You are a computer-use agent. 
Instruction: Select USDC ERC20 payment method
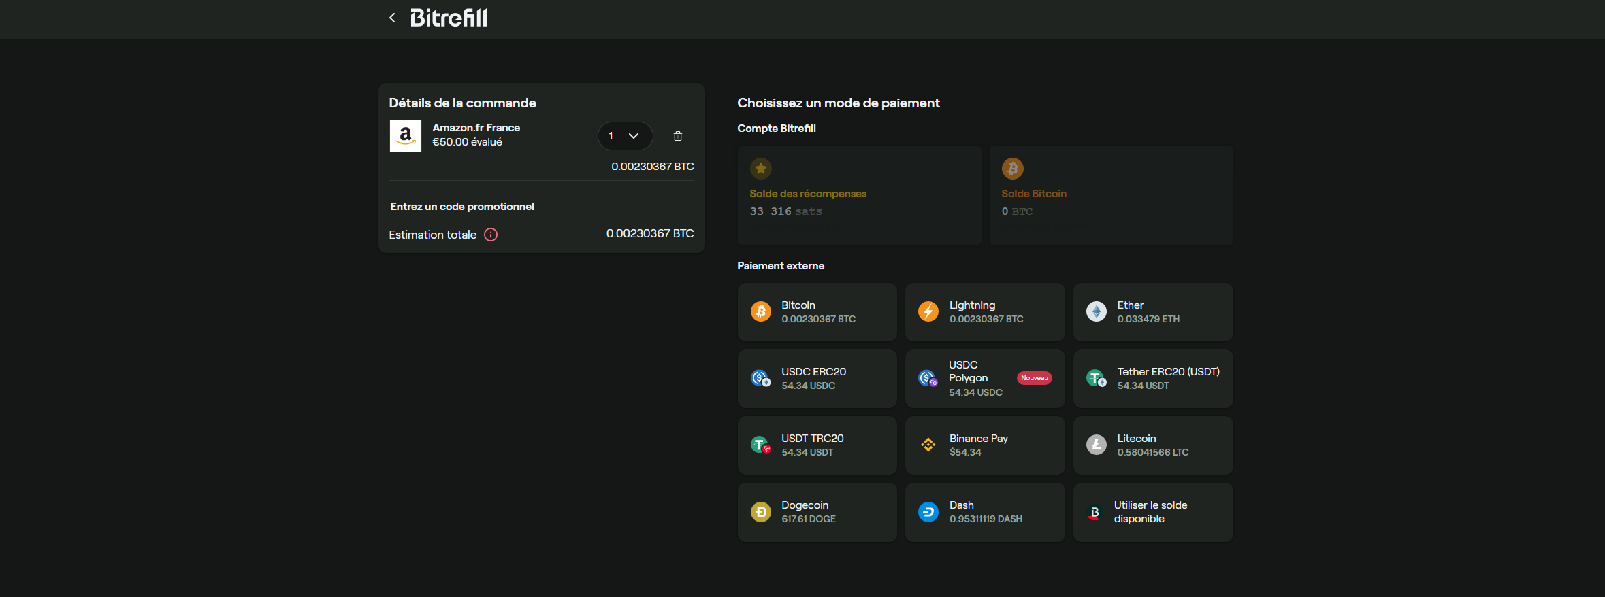(x=817, y=379)
